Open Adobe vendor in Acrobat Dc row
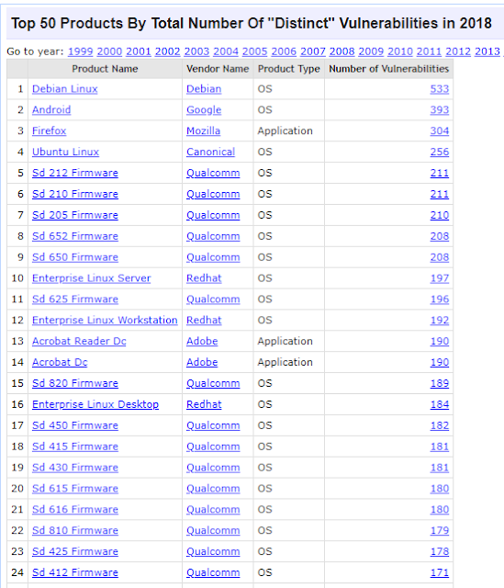This screenshot has width=504, height=588. [202, 362]
